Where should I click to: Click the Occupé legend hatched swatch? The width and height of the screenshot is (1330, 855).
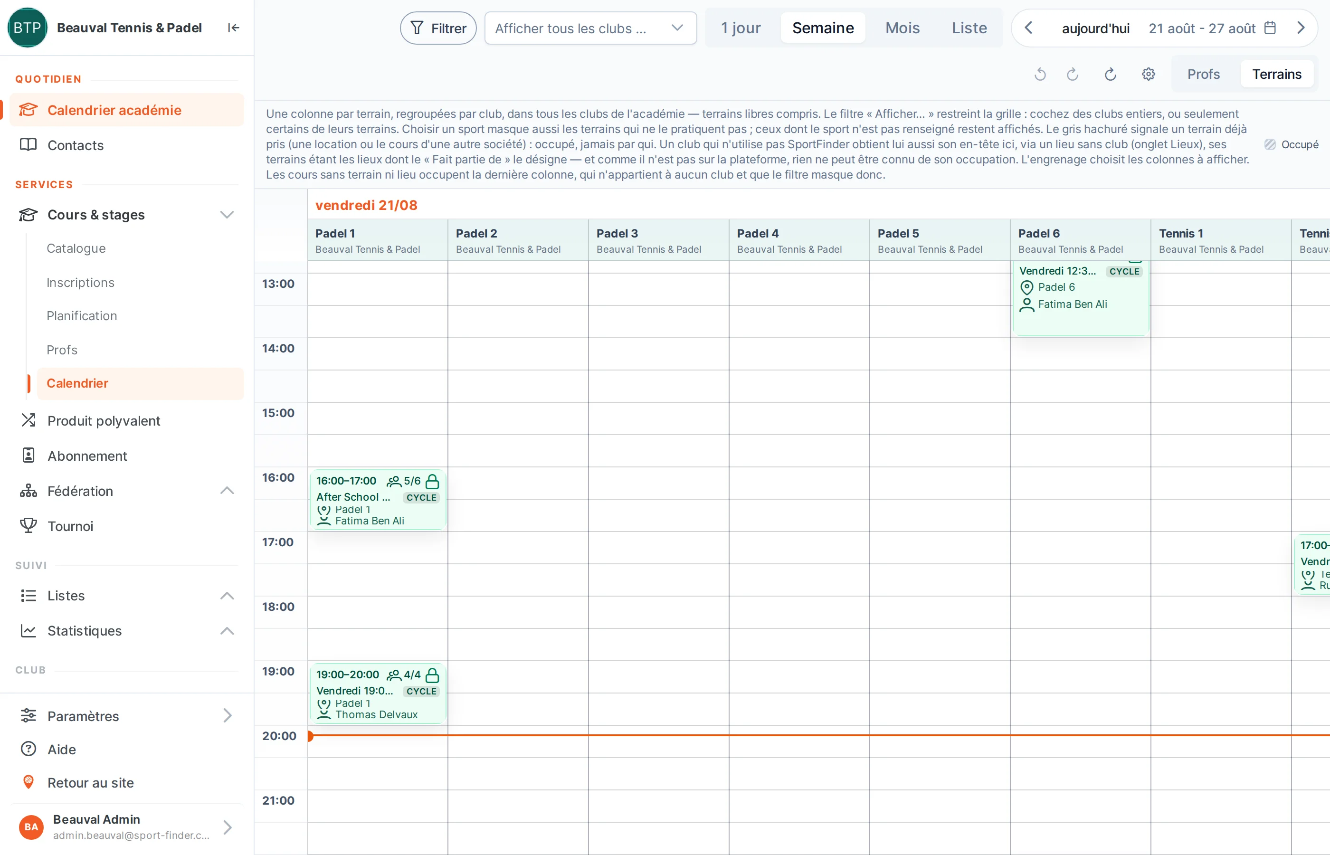[x=1270, y=144]
